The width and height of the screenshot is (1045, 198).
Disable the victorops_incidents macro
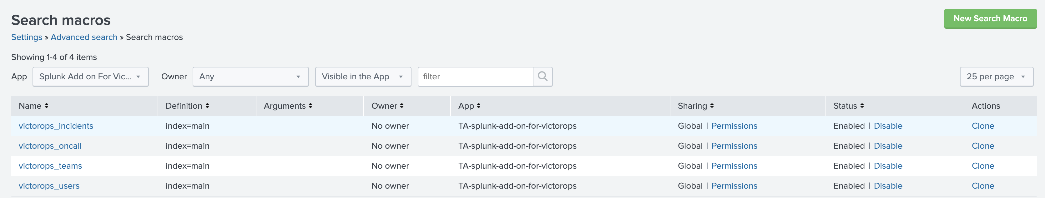[888, 126]
